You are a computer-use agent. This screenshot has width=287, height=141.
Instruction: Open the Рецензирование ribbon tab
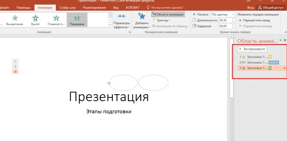pyautogui.click(x=94, y=8)
